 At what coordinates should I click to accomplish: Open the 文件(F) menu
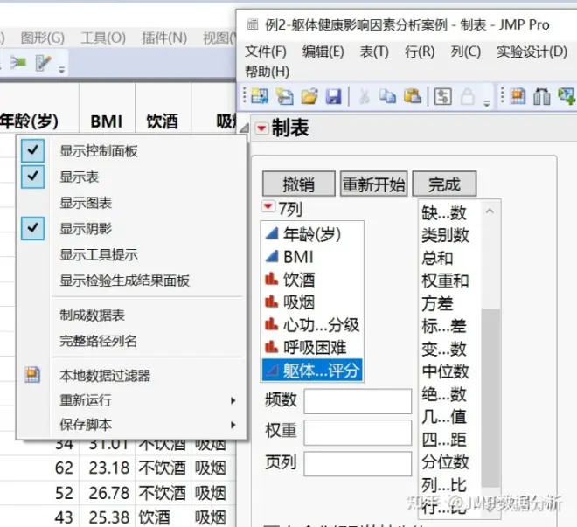266,52
